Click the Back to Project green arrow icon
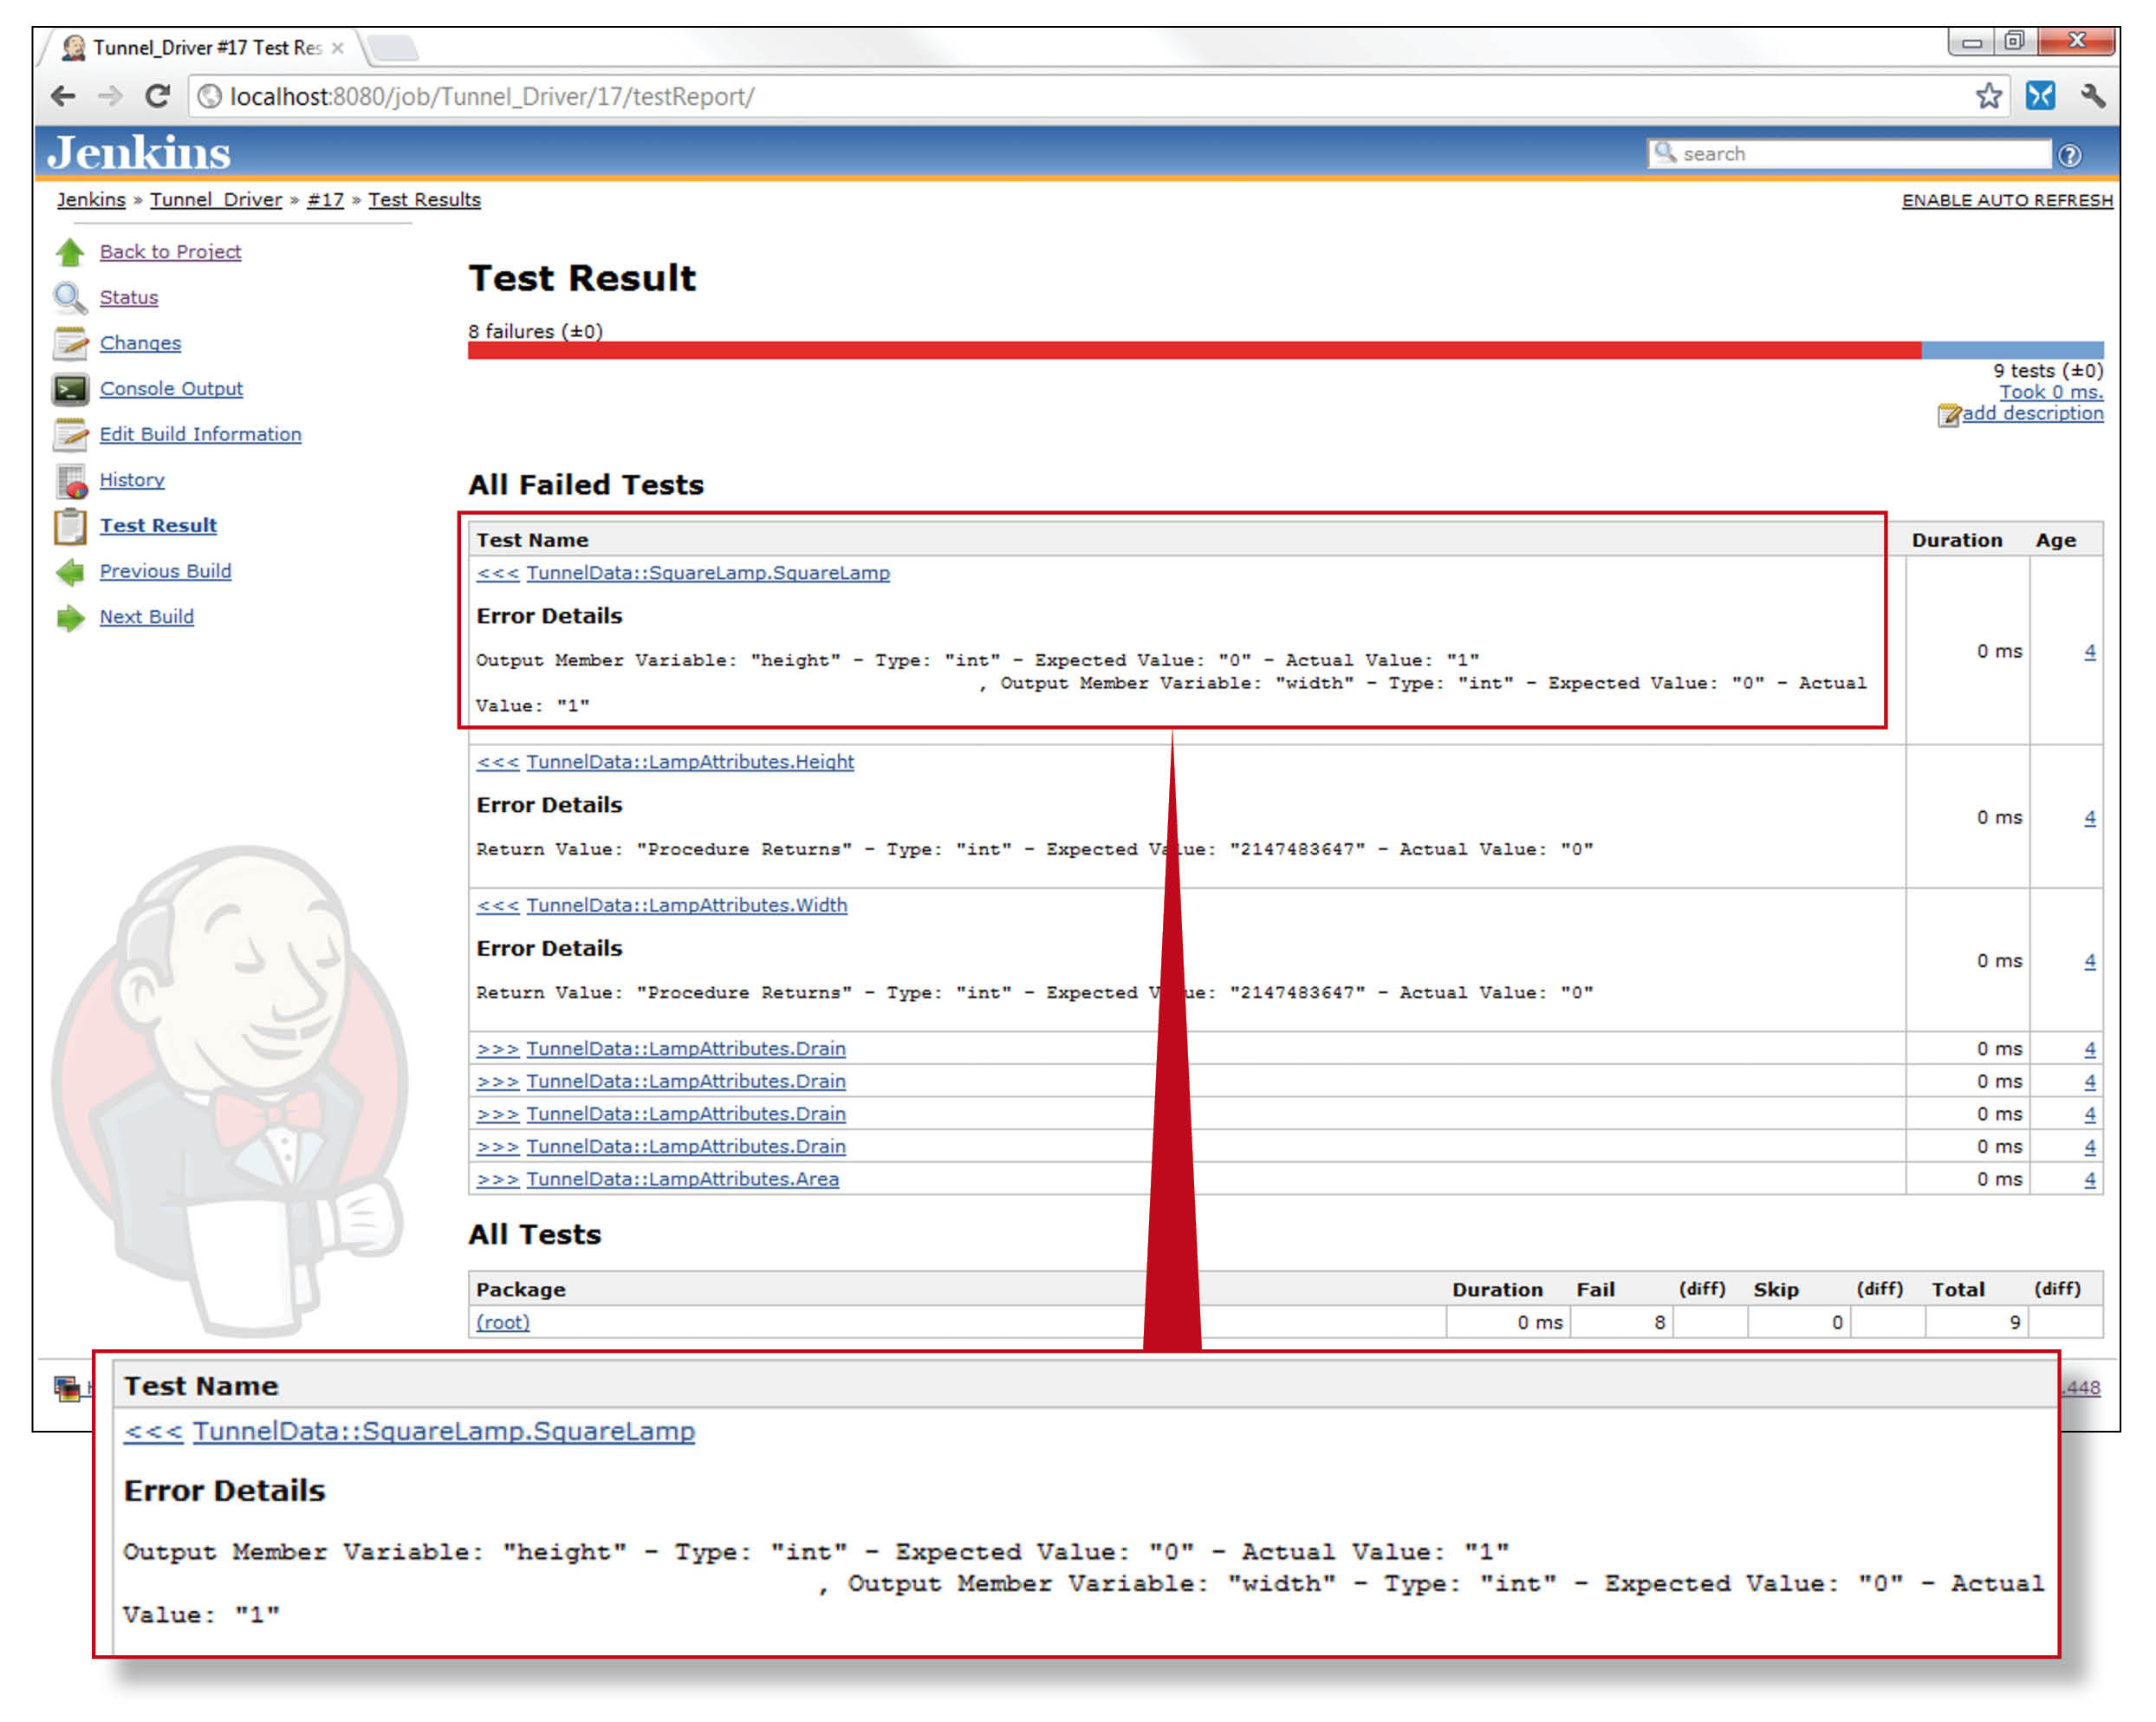 coord(69,252)
